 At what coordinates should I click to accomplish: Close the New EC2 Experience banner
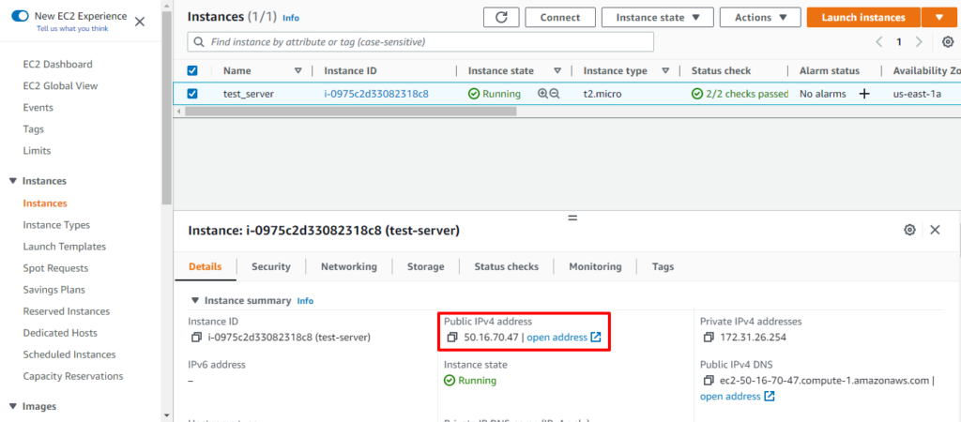140,23
